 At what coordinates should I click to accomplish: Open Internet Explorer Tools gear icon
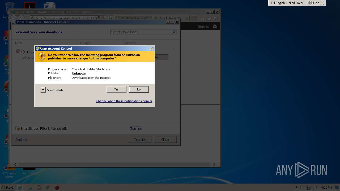[216, 19]
